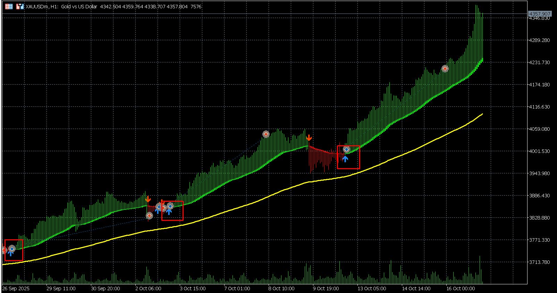
Task: Select the sell deal marker near 16 Oct
Action: coord(445,69)
